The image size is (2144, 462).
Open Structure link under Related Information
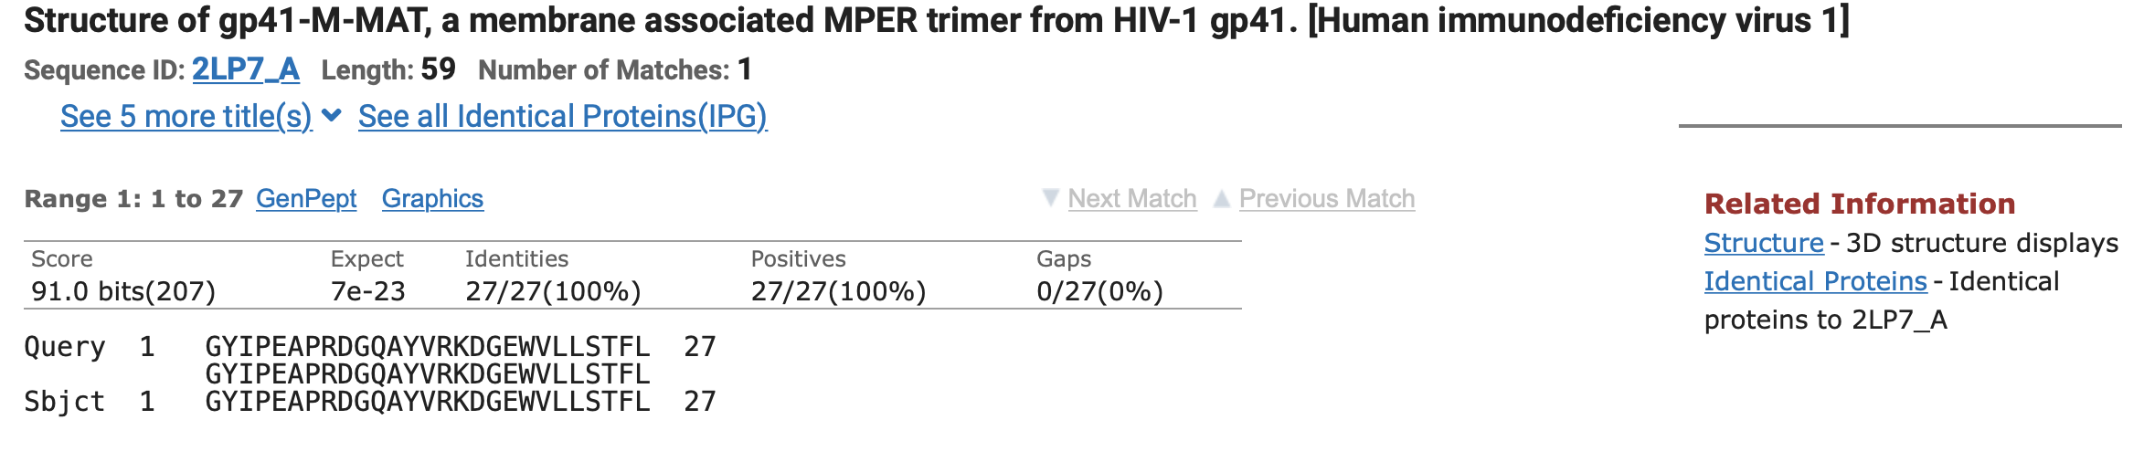click(1763, 243)
